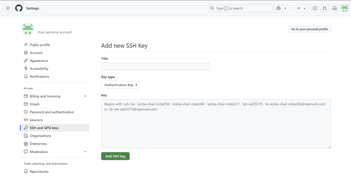Click the Title input field

(x=156, y=67)
